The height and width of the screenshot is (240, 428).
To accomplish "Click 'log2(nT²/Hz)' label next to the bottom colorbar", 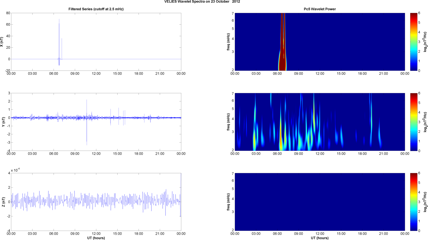I will click(x=425, y=202).
